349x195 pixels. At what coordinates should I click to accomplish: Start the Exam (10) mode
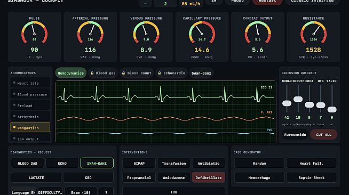[81, 192]
